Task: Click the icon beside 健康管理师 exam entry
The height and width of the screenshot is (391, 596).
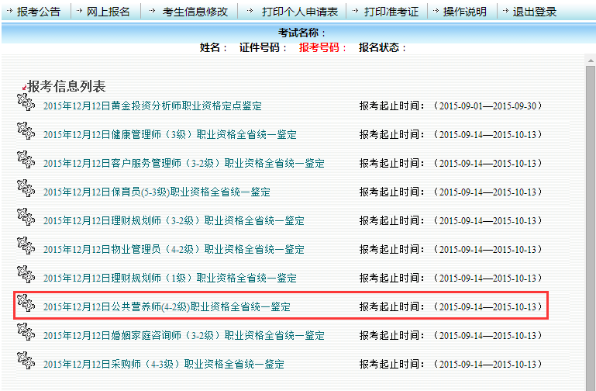Action: point(26,133)
